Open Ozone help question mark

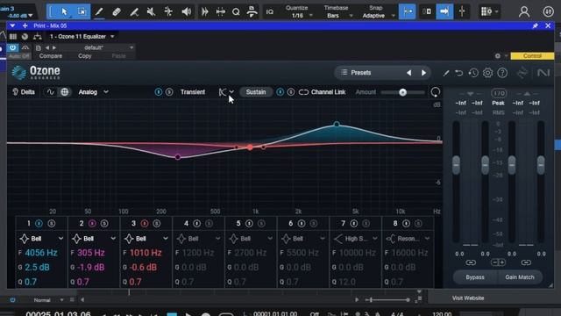click(x=502, y=73)
